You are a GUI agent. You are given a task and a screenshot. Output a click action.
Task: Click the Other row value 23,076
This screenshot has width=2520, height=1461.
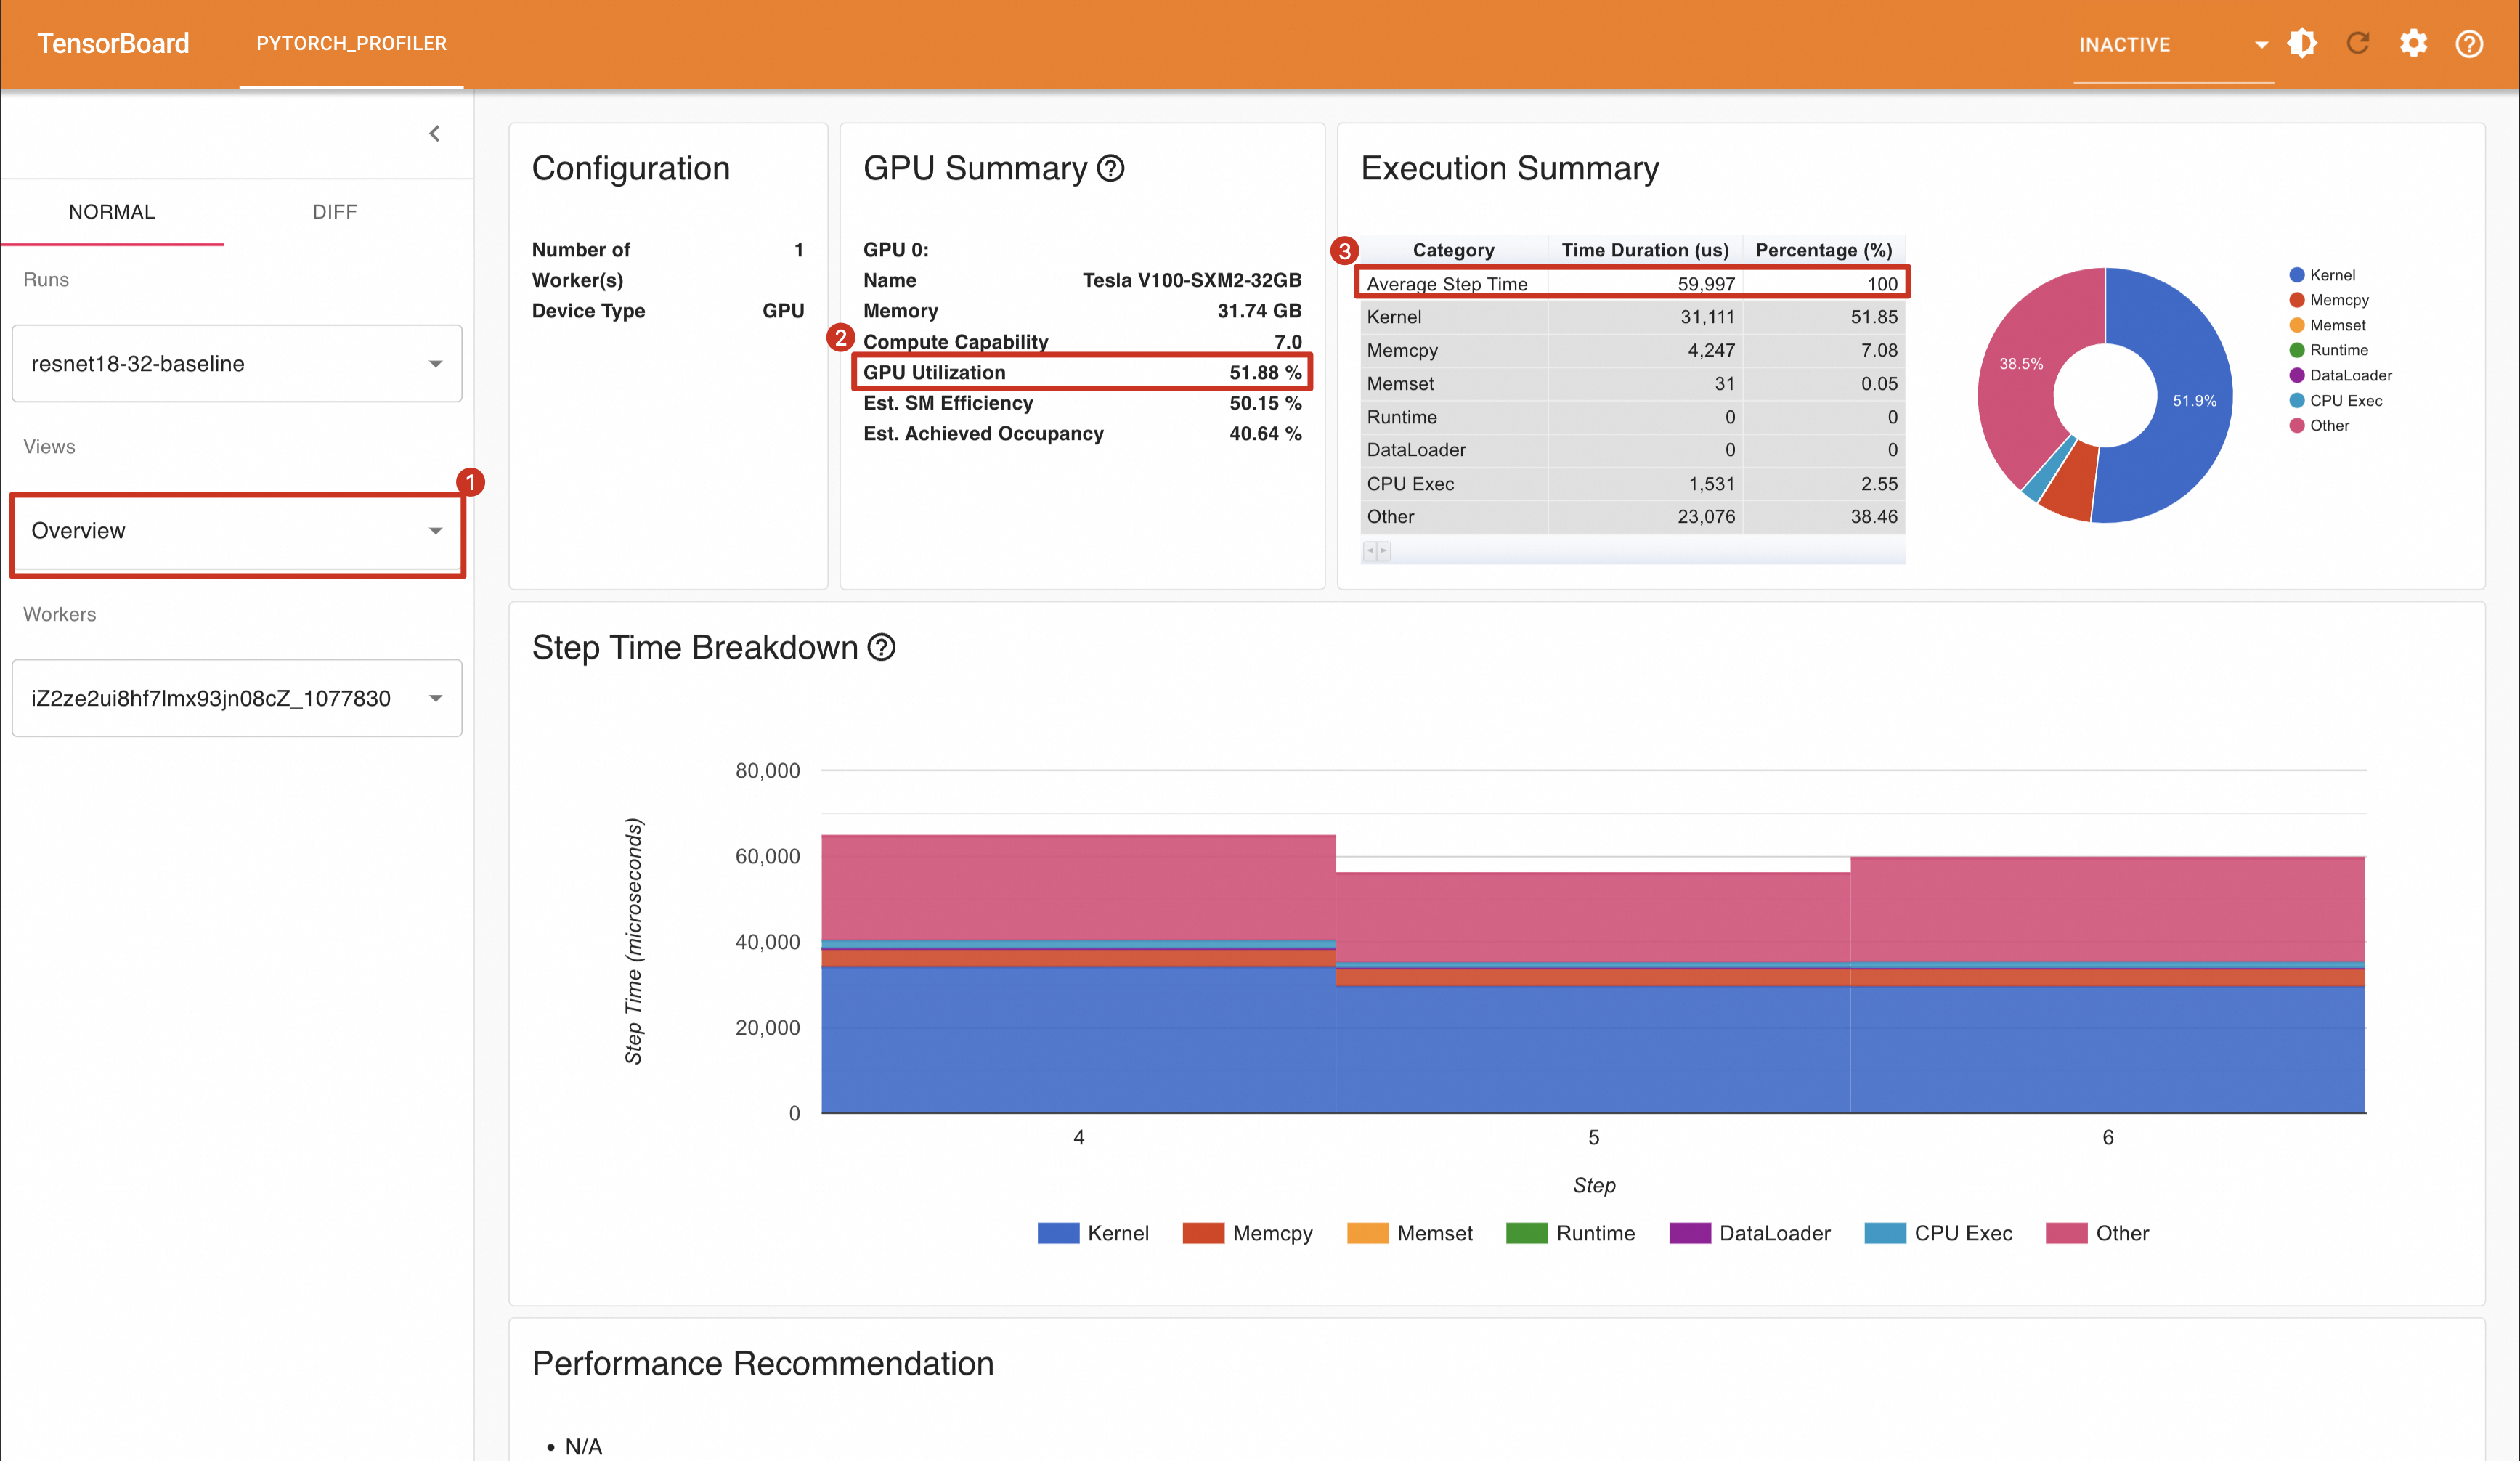tap(1706, 517)
